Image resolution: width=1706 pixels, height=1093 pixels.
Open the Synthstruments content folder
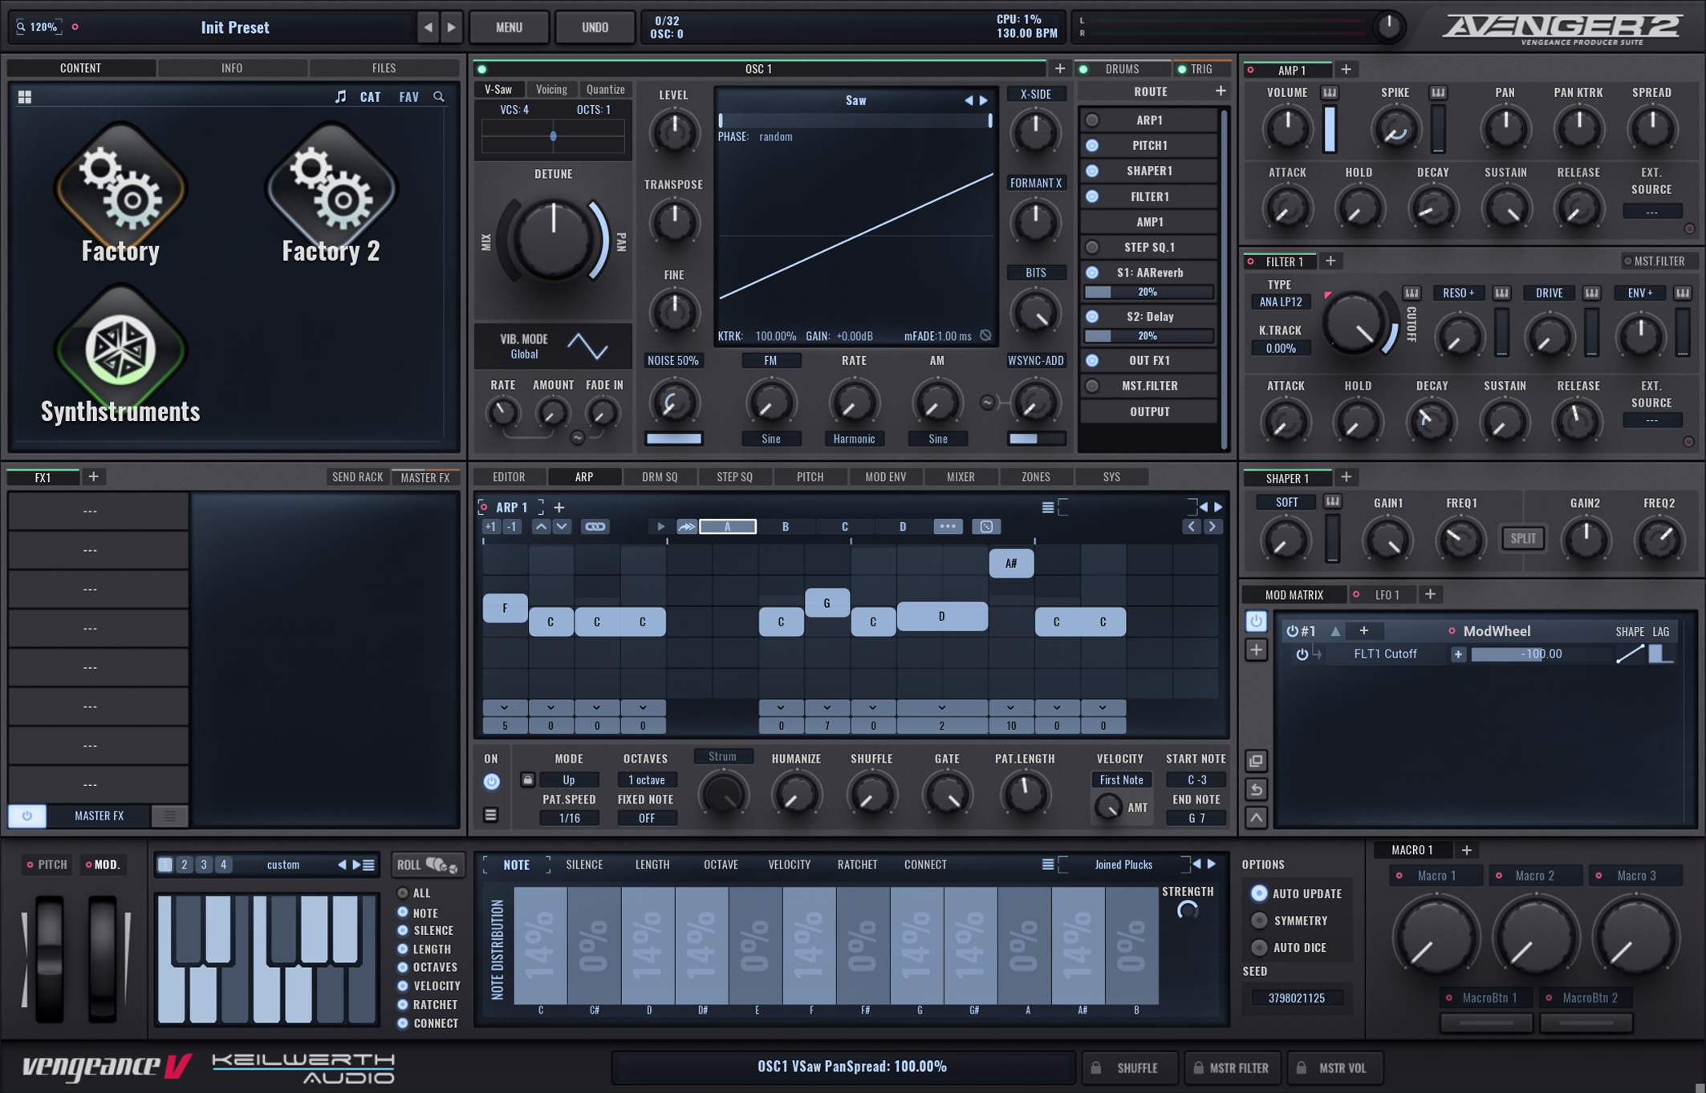120,354
